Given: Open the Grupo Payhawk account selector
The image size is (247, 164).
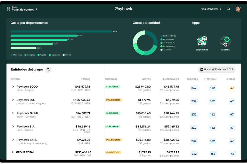Looking at the screenshot, I should point(211,9).
